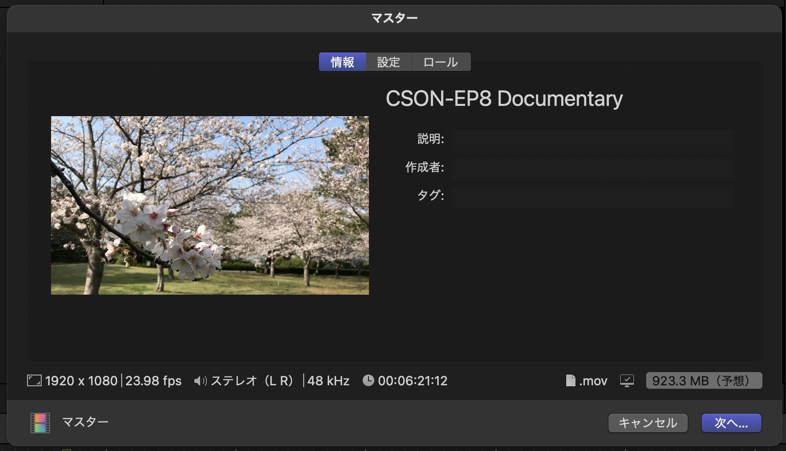This screenshot has height=451, width=786.
Task: Select the ロール tab
Action: [x=441, y=62]
